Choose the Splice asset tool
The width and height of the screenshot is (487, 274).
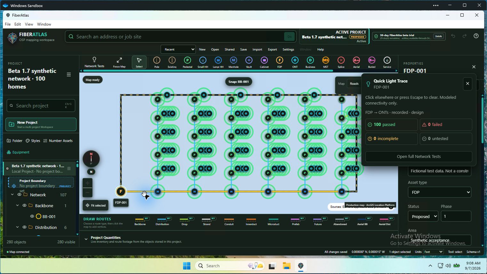[341, 62]
